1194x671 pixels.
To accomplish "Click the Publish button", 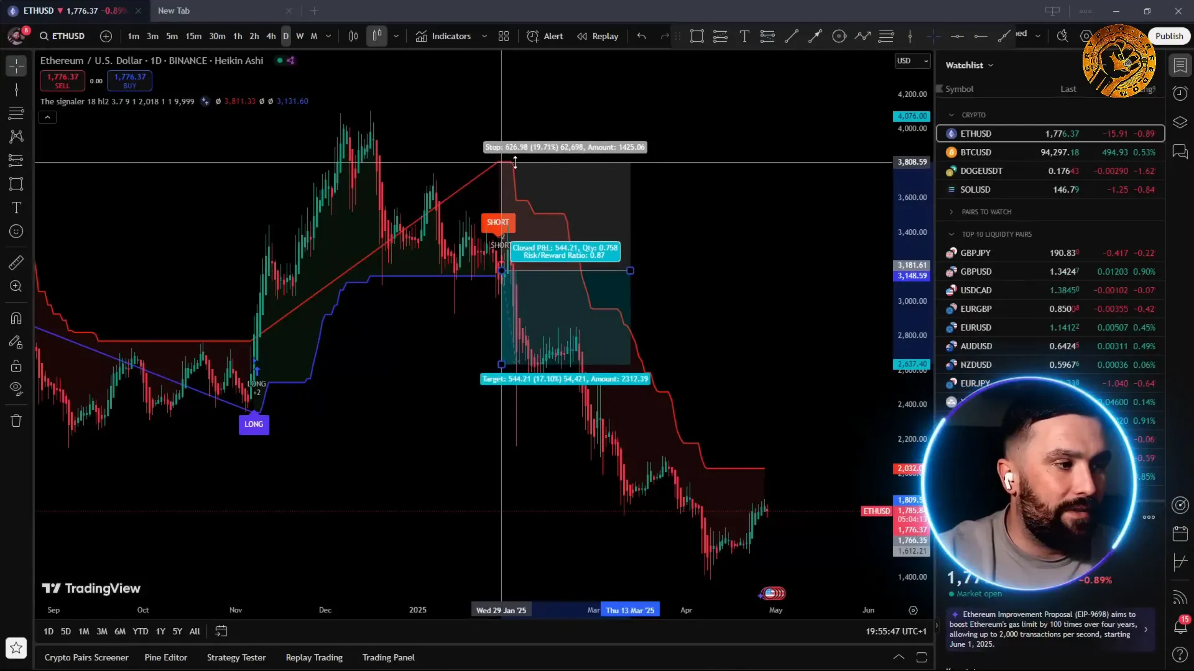I will point(1169,36).
